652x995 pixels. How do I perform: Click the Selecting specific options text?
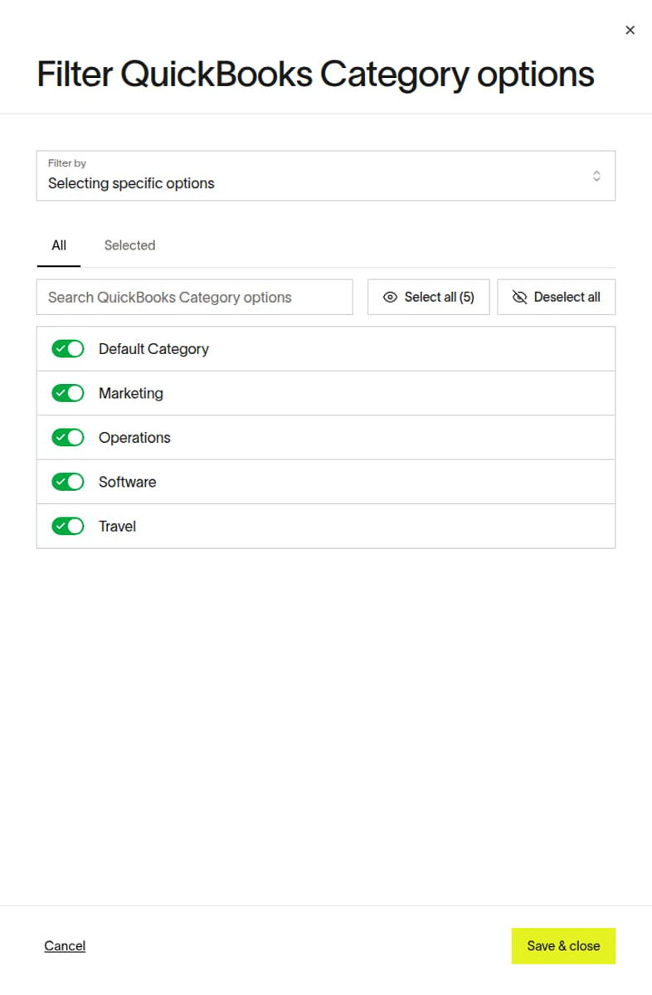(131, 183)
